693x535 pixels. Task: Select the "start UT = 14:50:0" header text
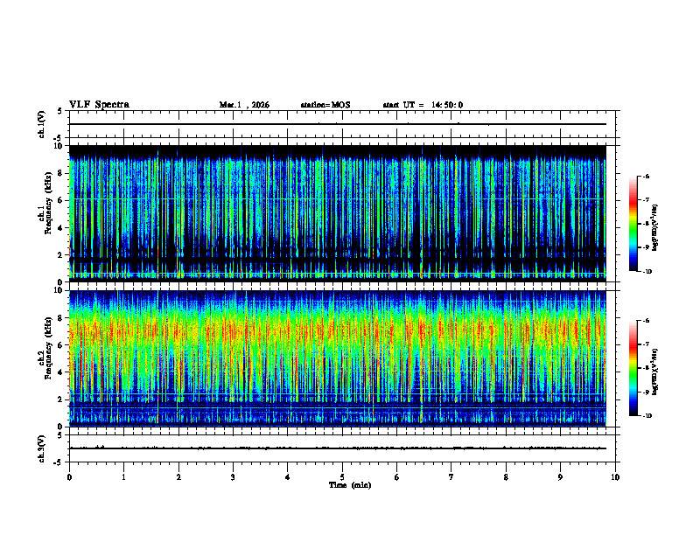click(x=423, y=105)
